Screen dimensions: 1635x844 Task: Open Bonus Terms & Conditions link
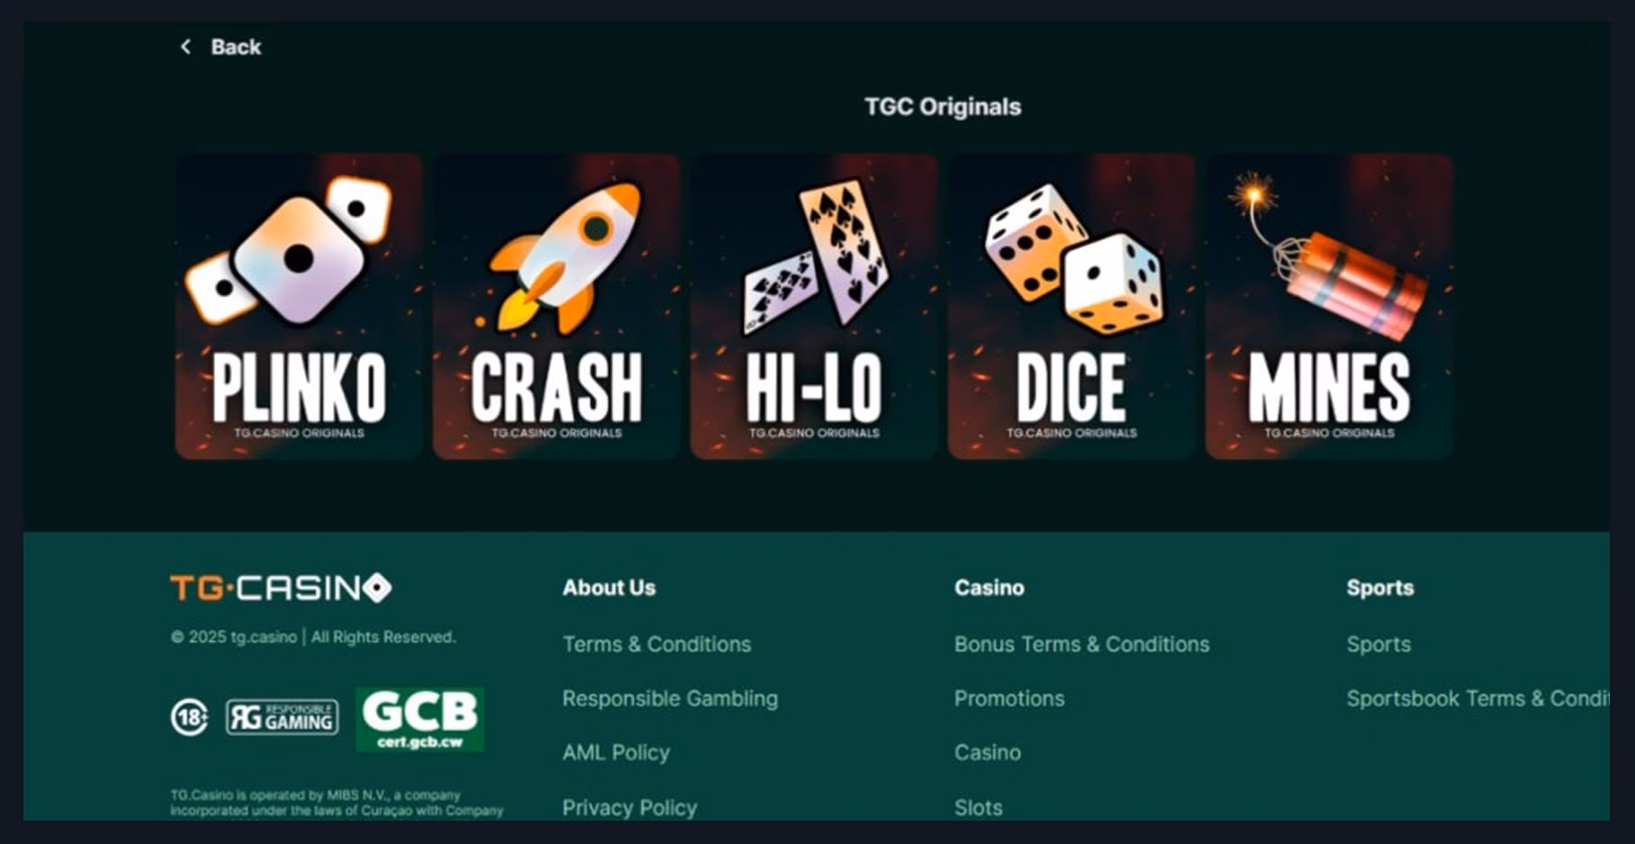1082,644
